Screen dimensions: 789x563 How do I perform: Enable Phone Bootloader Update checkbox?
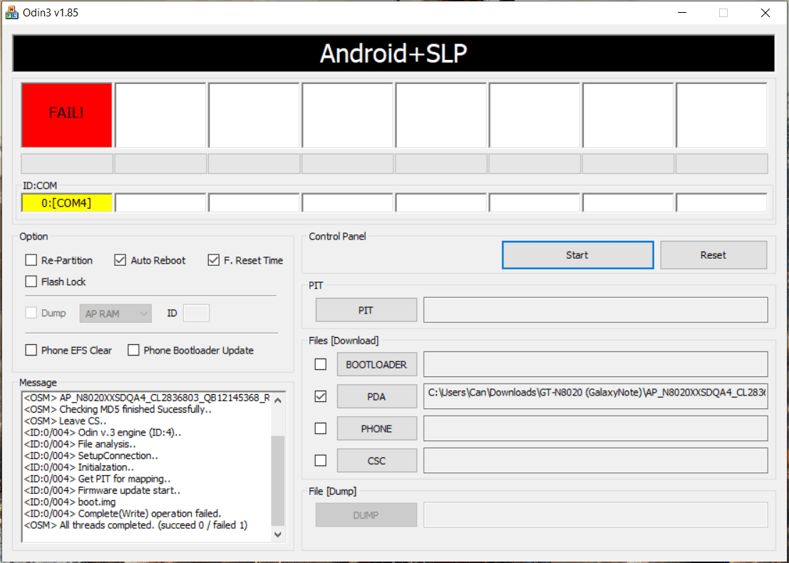click(133, 350)
